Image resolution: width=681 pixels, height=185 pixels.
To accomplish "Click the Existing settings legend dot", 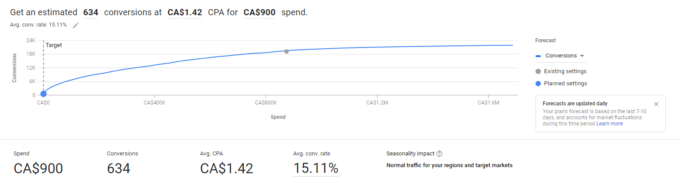I will click(538, 71).
